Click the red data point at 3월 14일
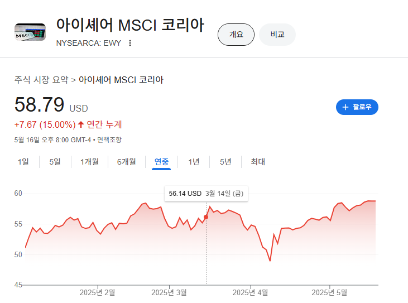Viewport: 408px width, 303px height. (x=206, y=217)
